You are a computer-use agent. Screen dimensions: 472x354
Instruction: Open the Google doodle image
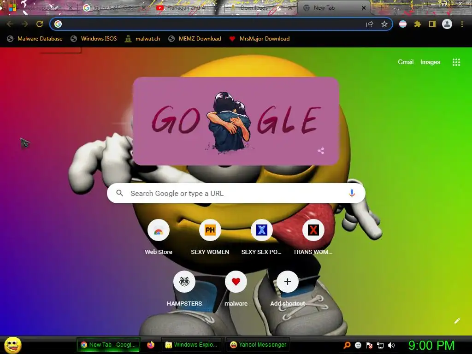(236, 121)
